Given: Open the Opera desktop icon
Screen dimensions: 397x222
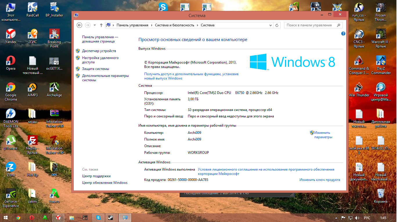Looking at the screenshot, I should [x=11, y=63].
